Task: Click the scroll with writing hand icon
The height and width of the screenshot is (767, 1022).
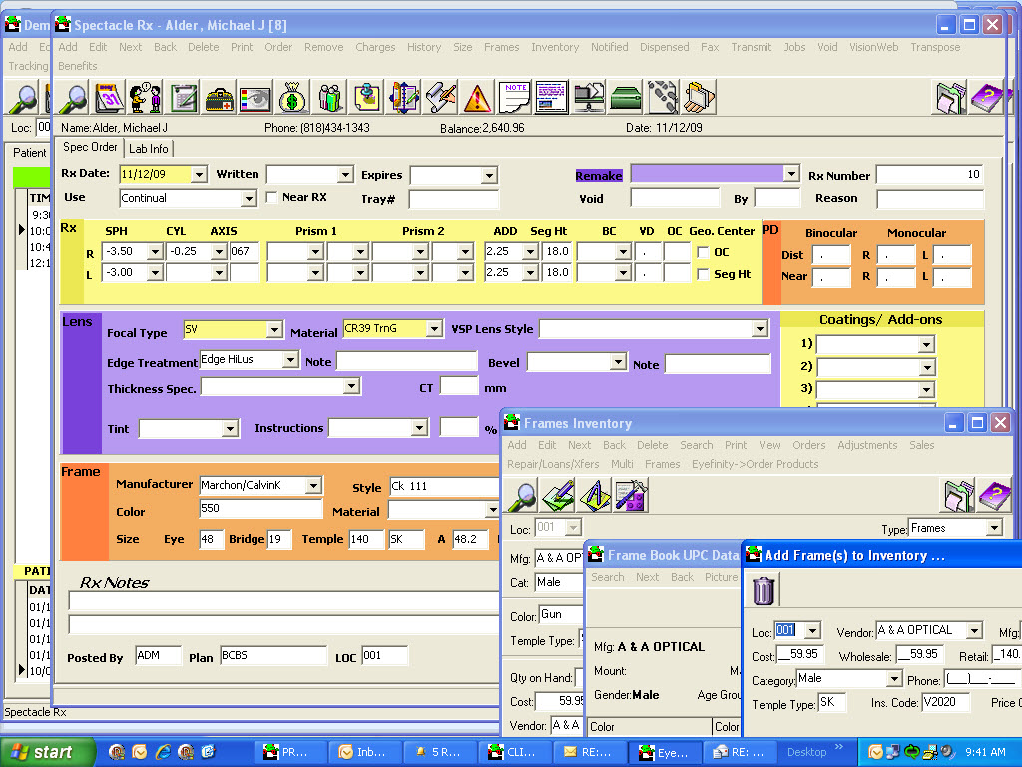Action: pyautogui.click(x=441, y=98)
